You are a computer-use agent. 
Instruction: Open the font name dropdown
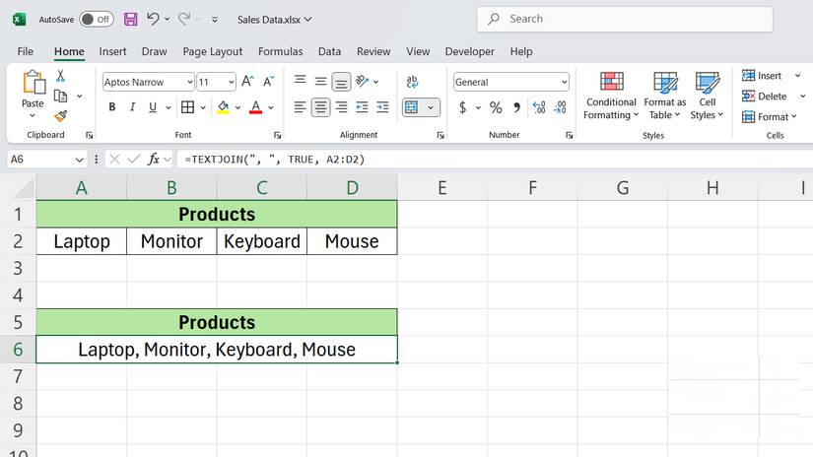coord(190,82)
